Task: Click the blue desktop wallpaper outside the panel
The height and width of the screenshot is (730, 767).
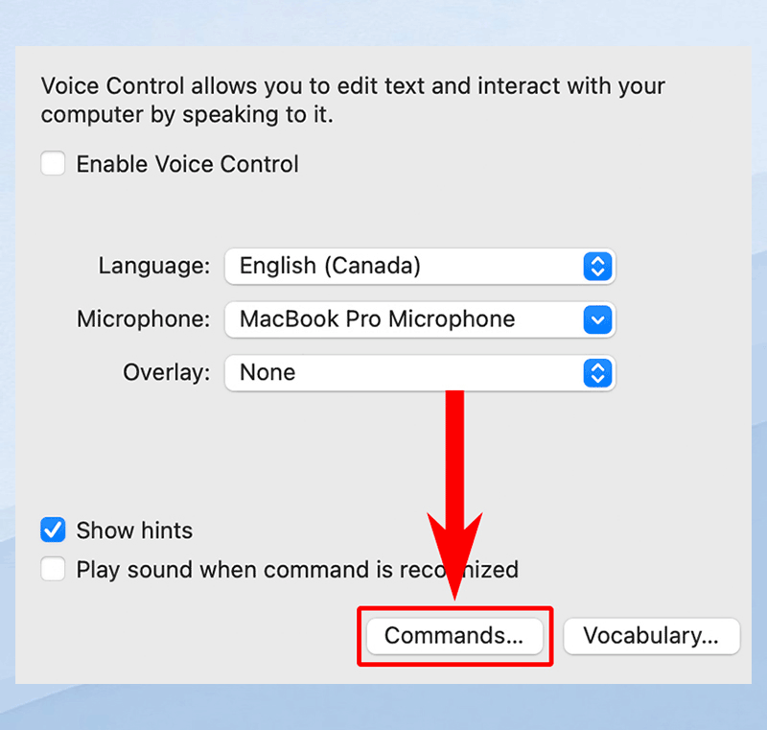Action: [x=383, y=708]
